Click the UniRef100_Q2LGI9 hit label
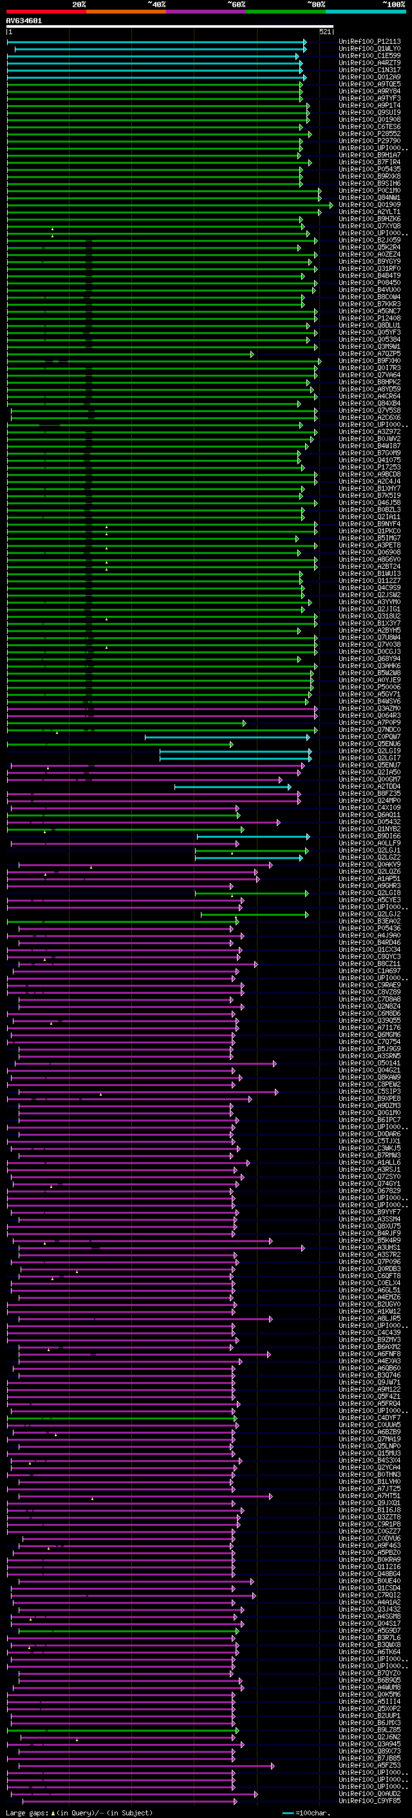 pyautogui.click(x=370, y=751)
